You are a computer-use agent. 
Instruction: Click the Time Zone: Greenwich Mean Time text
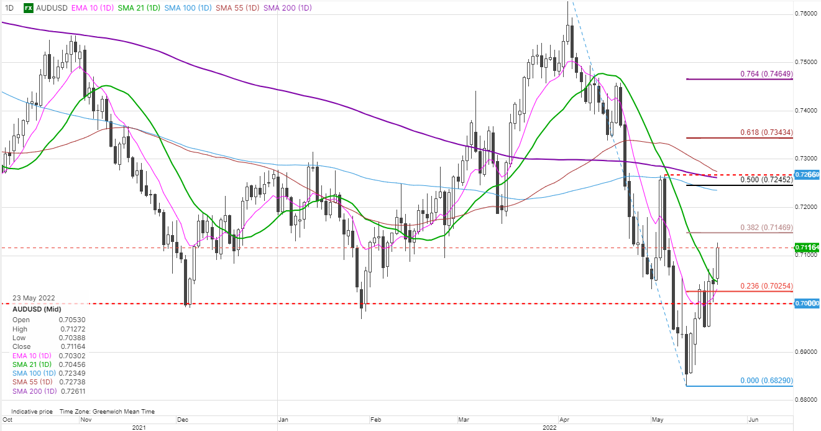(x=107, y=412)
